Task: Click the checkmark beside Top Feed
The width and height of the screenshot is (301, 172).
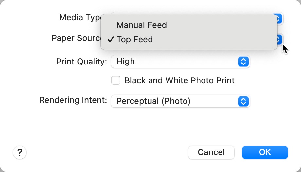Action: 111,40
